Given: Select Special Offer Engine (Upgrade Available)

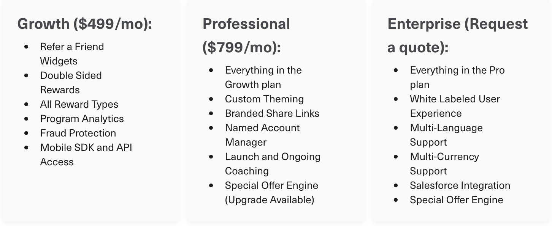Looking at the screenshot, I should pos(271,193).
